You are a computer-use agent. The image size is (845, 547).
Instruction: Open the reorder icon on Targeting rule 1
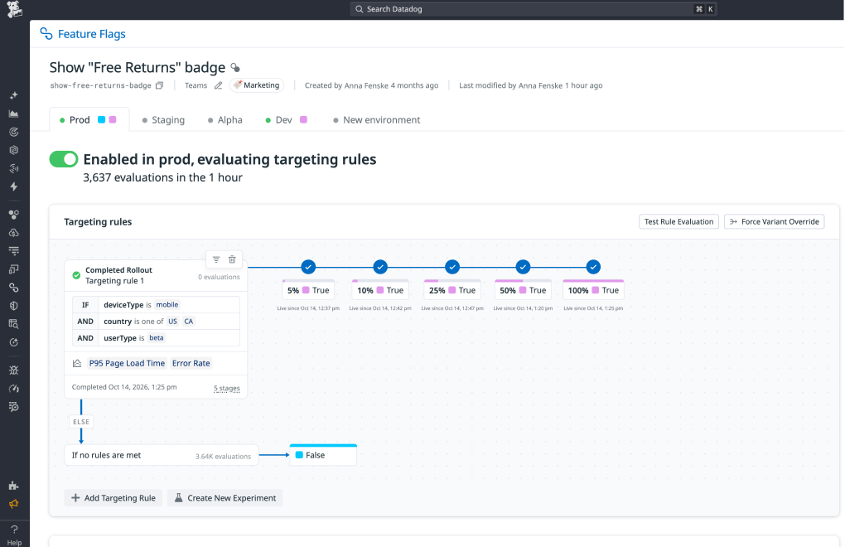216,259
